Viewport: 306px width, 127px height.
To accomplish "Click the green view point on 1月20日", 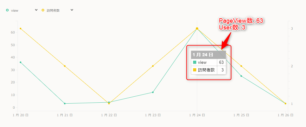I will click(x=20, y=62).
